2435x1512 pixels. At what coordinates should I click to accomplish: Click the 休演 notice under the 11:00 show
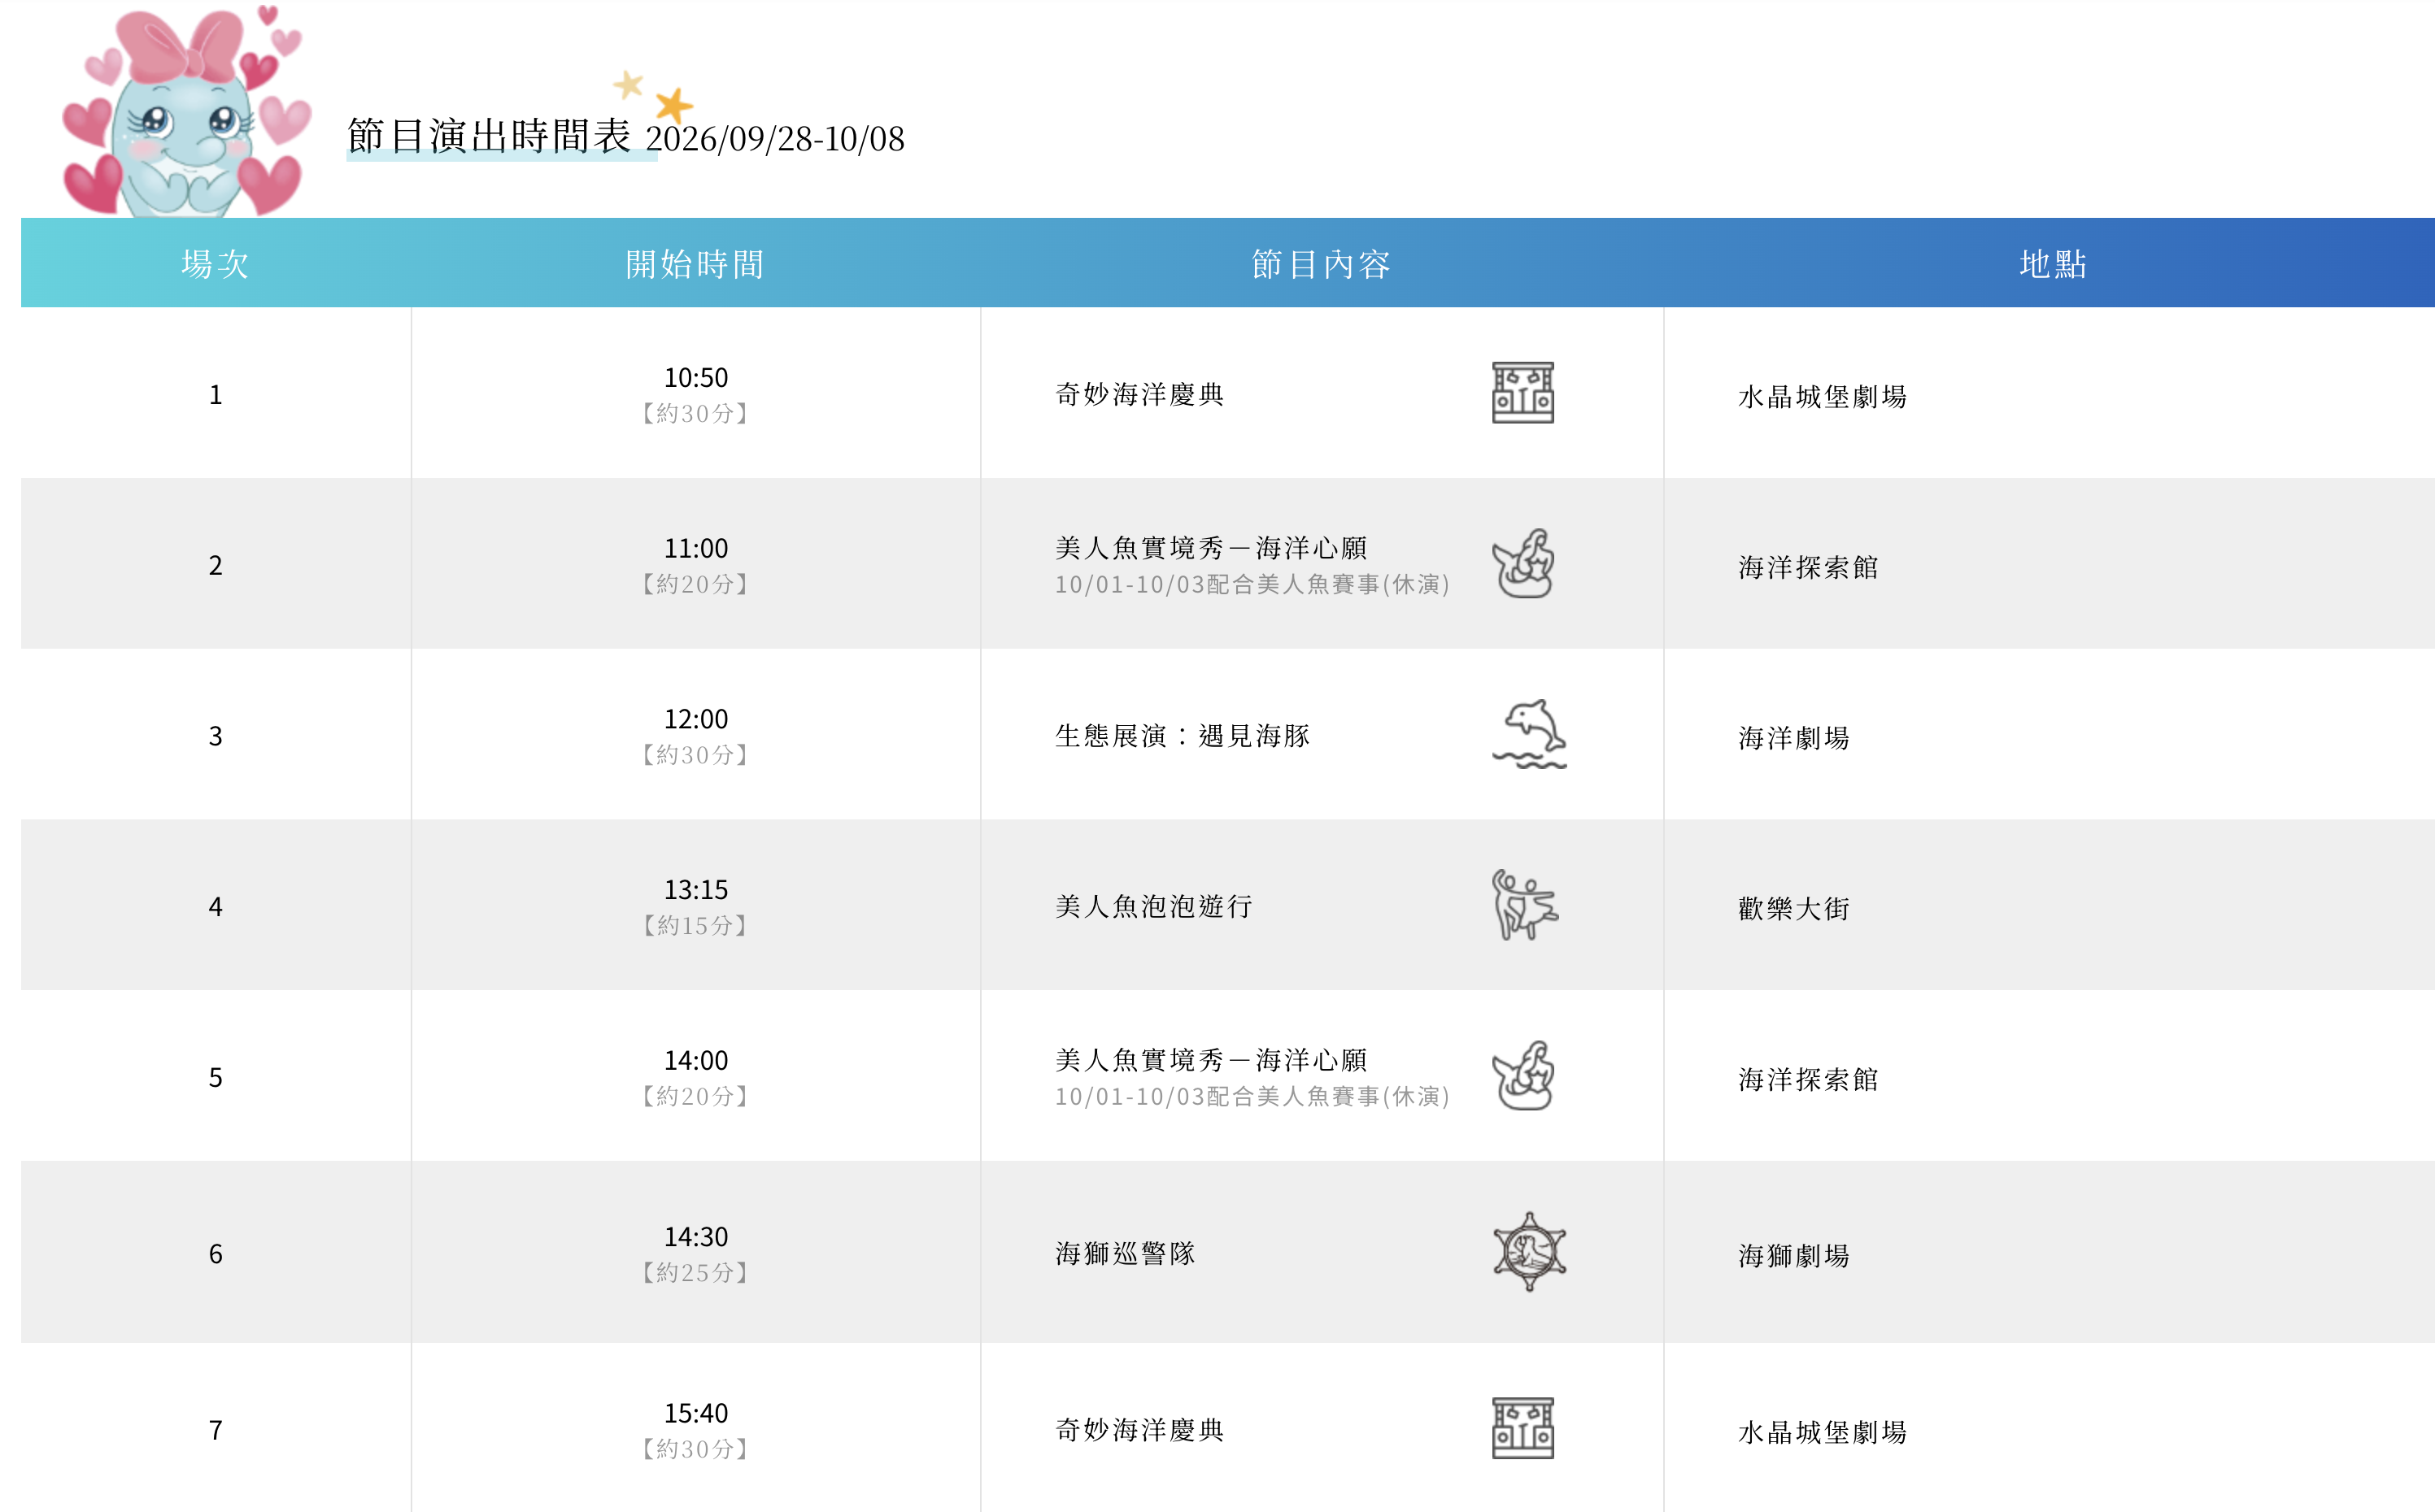click(1252, 584)
